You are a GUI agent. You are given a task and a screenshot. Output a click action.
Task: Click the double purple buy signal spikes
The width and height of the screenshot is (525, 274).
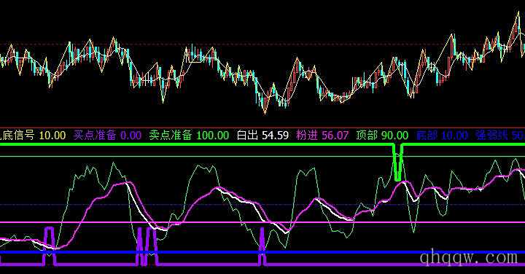pos(147,246)
